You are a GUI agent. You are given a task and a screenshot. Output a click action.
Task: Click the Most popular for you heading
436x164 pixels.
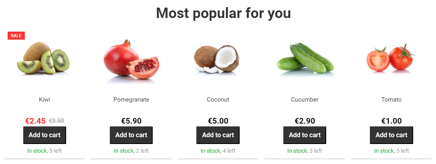point(223,13)
